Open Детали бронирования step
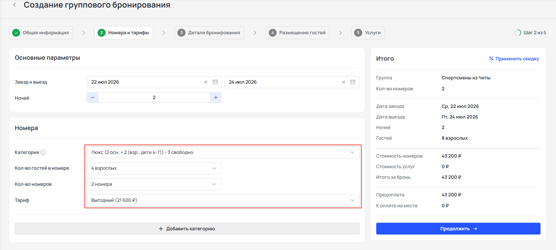The width and height of the screenshot is (556, 250). point(210,33)
